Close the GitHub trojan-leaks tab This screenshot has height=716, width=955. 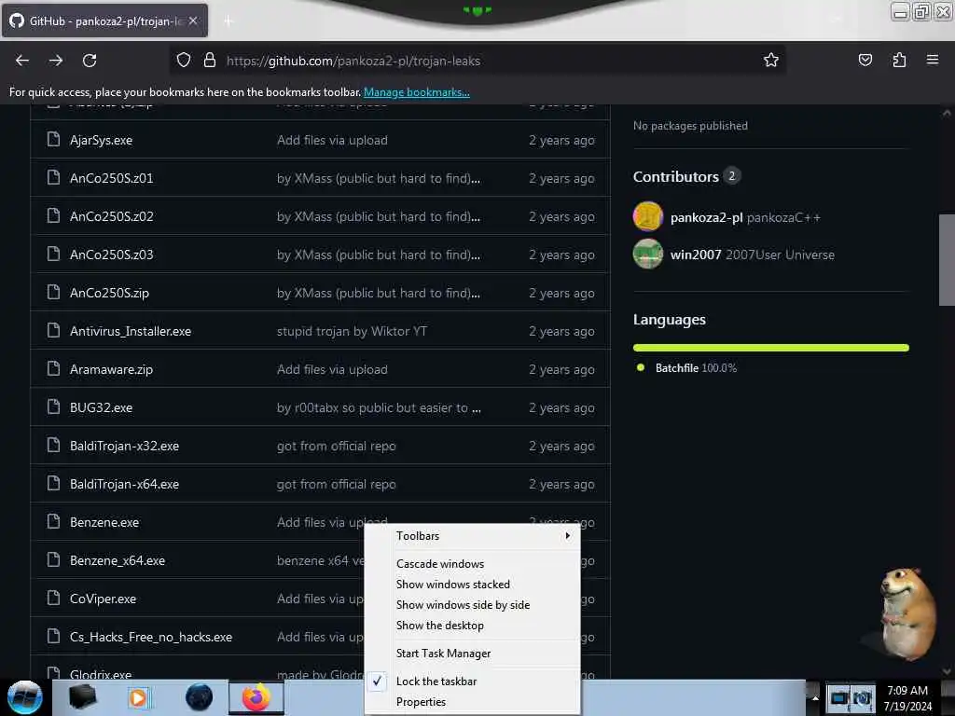[193, 21]
